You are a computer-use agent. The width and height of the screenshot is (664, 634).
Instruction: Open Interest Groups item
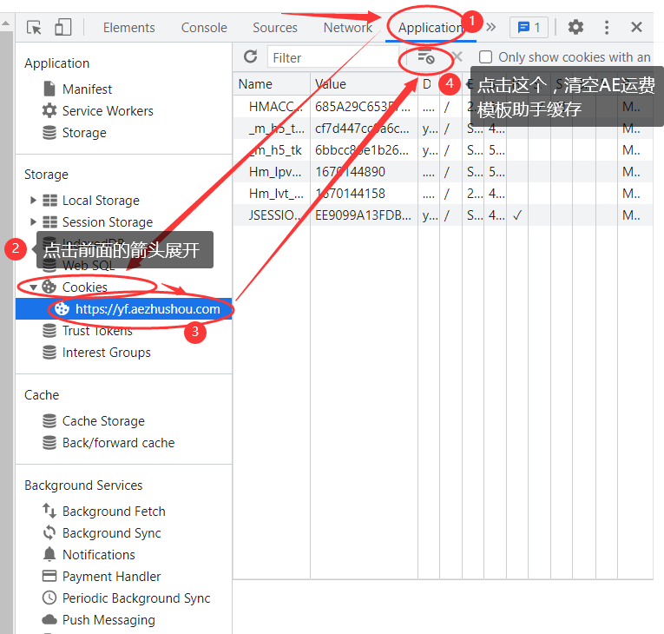[106, 353]
